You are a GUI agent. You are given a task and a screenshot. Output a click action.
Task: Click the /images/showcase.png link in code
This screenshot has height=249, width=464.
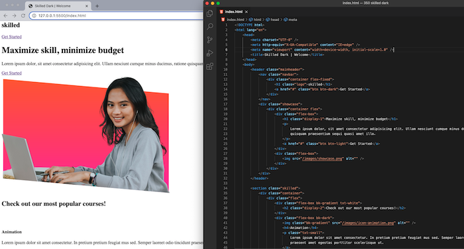coord(322,158)
